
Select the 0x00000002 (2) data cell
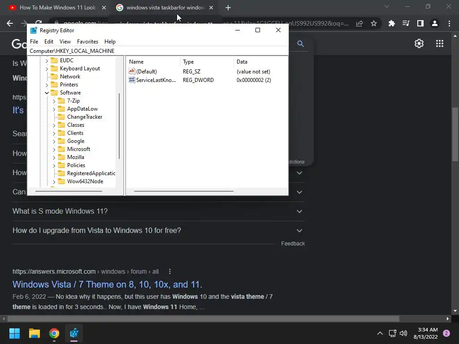point(254,80)
